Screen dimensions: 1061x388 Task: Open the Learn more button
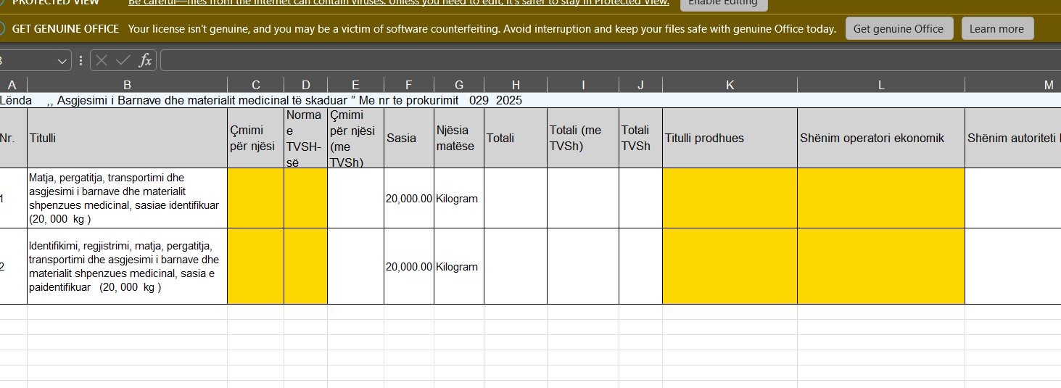[x=996, y=29]
